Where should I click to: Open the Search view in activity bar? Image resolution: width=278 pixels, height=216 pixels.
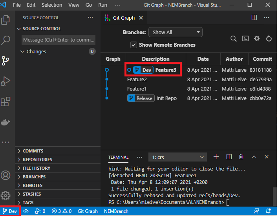pos(5,40)
